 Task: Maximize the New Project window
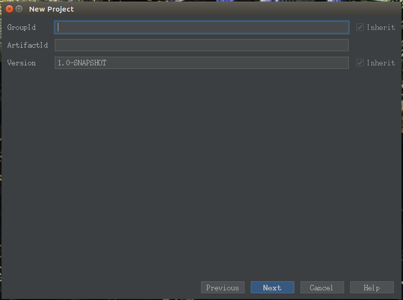(x=19, y=9)
